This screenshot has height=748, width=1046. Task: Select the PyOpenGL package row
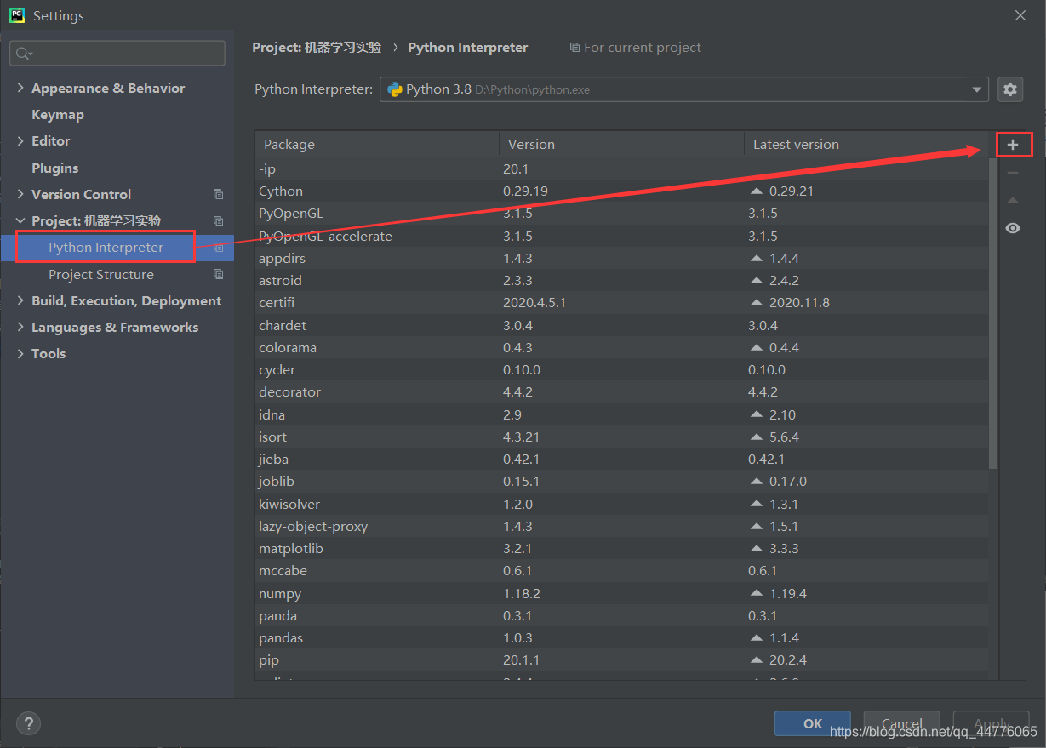(621, 213)
